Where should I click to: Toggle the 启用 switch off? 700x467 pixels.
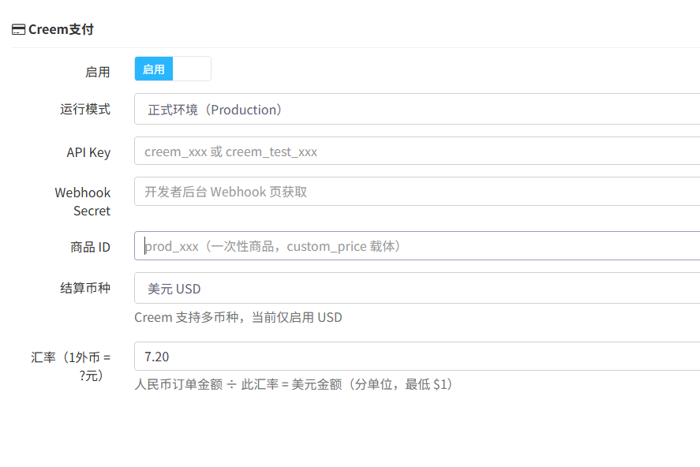pyautogui.click(x=173, y=69)
